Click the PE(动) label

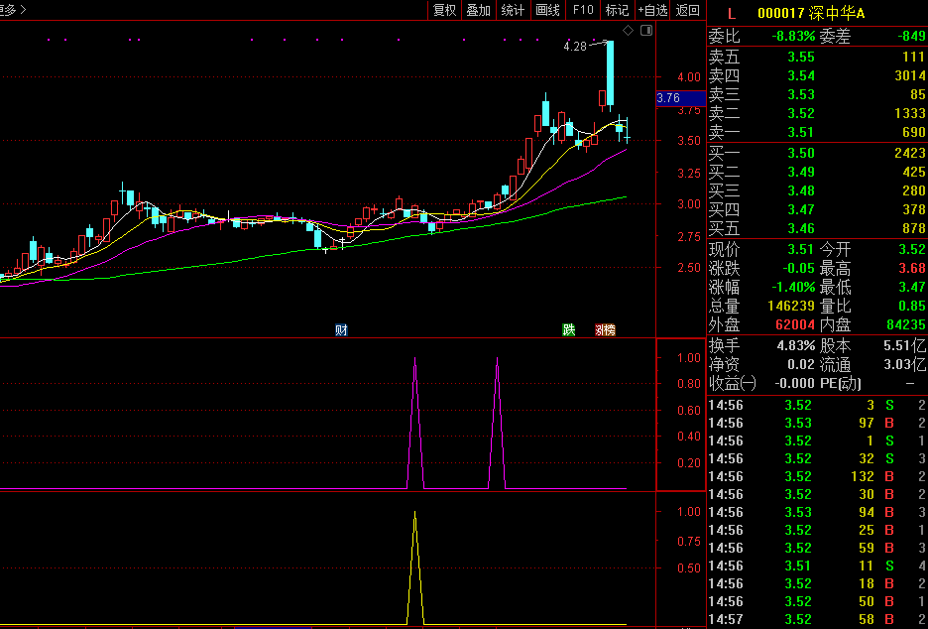[841, 384]
